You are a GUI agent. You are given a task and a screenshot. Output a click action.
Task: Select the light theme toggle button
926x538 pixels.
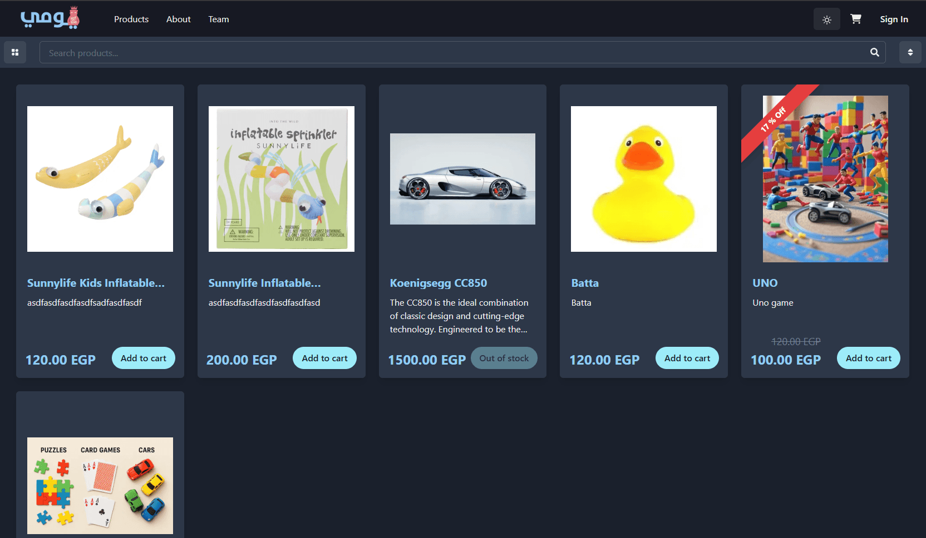[x=826, y=18]
